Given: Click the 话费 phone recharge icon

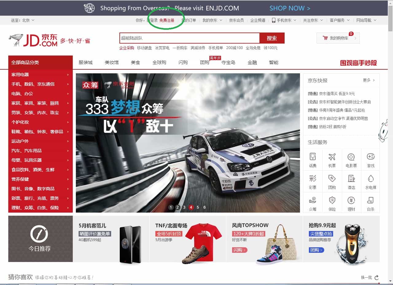Looking at the screenshot, I should click(x=313, y=157).
